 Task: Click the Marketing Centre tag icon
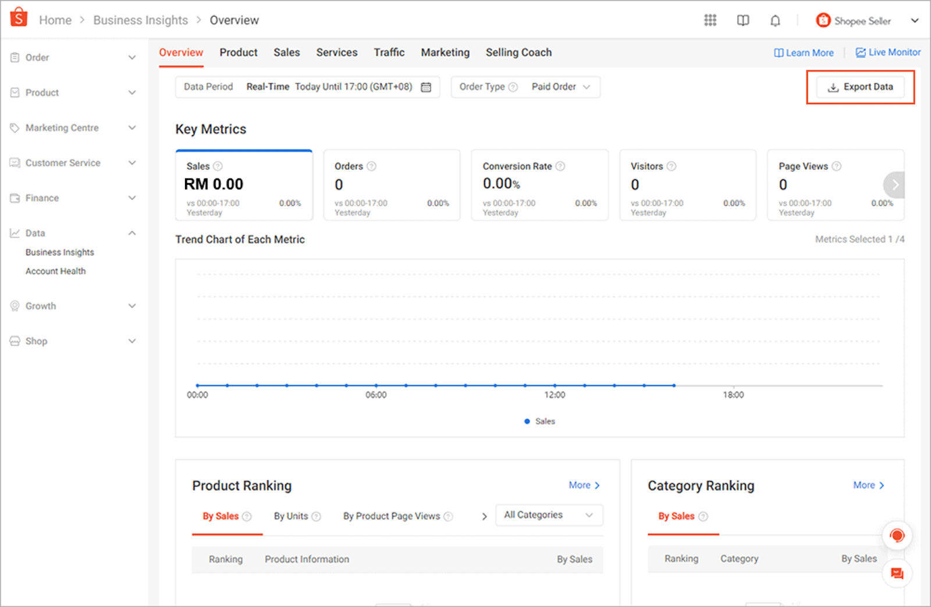click(15, 128)
